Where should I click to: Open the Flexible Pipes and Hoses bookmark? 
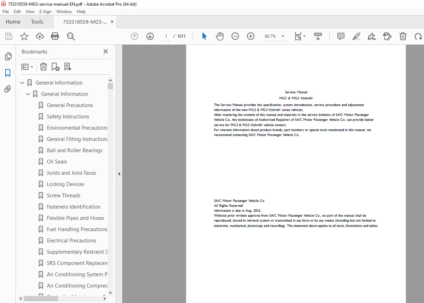pos(75,218)
